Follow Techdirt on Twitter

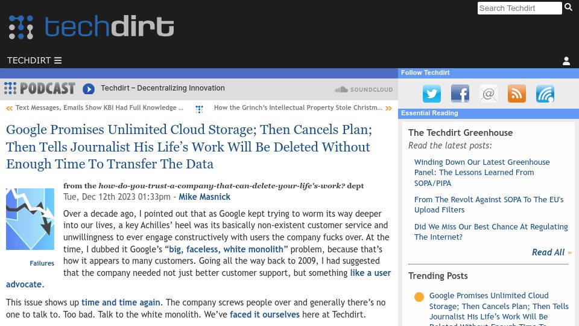pyautogui.click(x=432, y=94)
